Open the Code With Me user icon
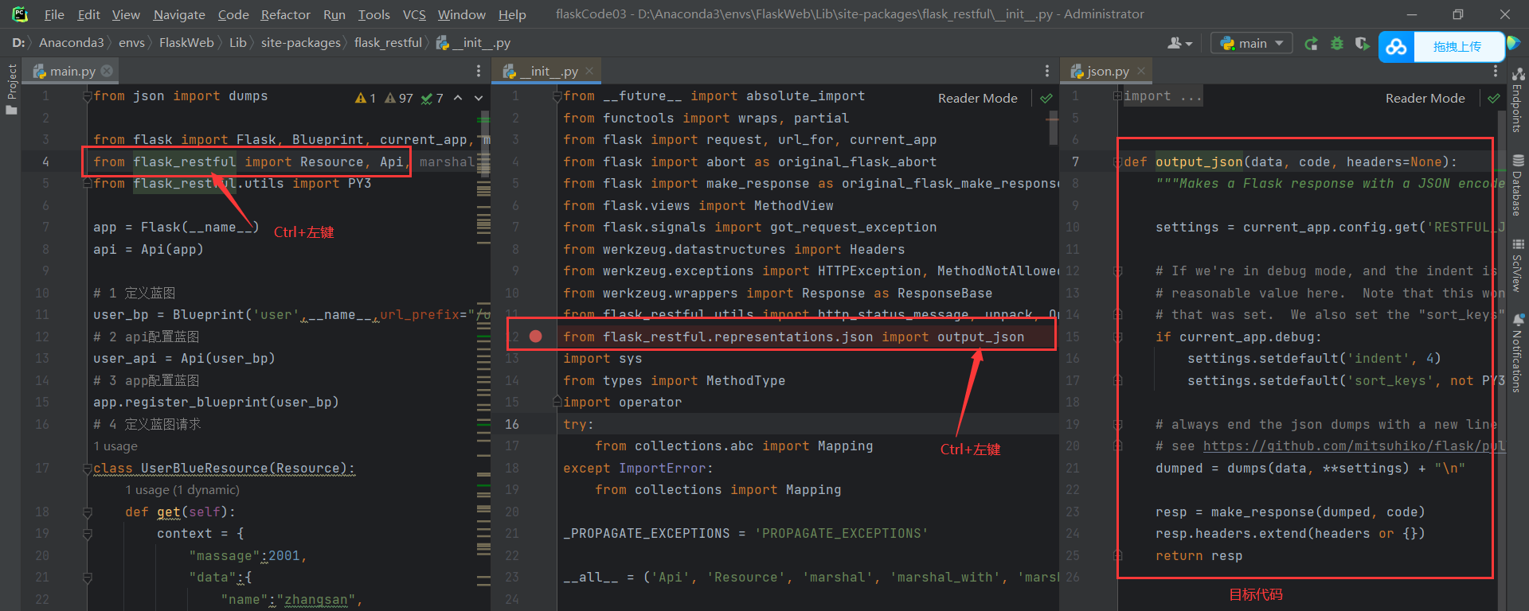This screenshot has width=1529, height=611. click(1179, 43)
